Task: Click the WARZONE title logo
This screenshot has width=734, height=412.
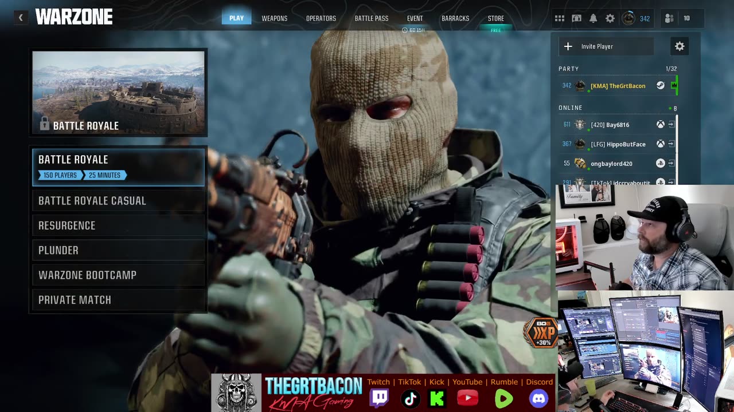Action: point(74,17)
